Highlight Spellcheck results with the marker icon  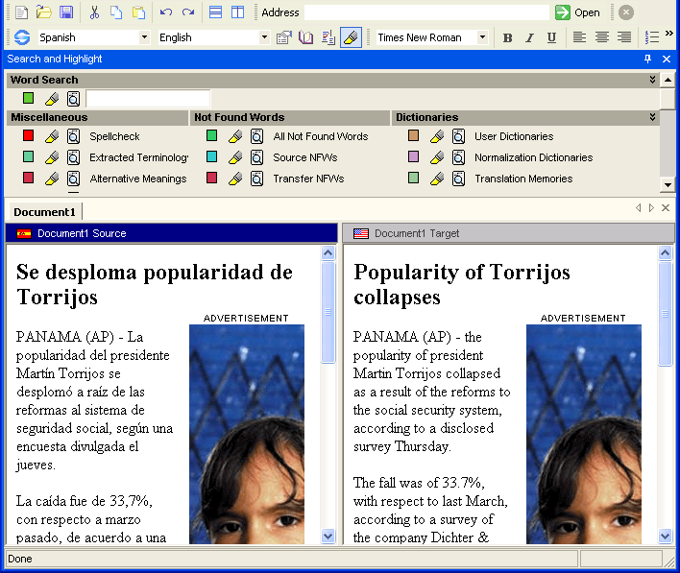52,136
